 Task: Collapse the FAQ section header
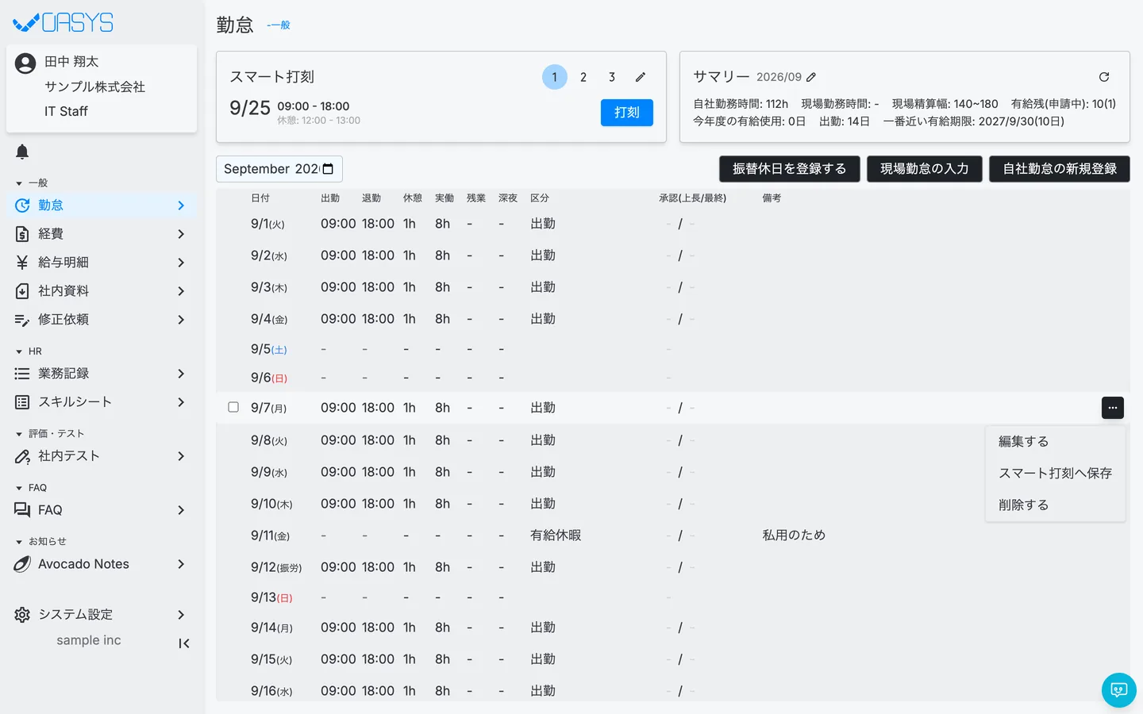31,488
